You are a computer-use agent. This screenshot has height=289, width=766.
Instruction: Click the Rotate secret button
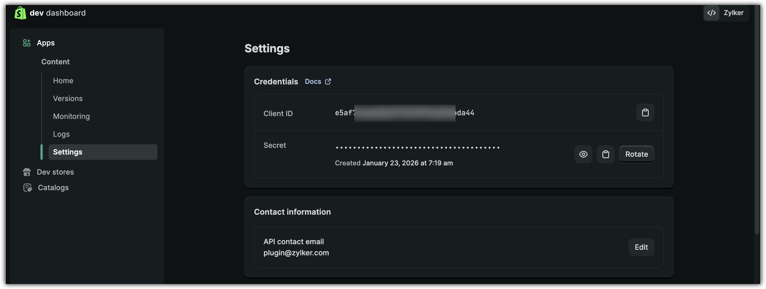[x=636, y=154]
